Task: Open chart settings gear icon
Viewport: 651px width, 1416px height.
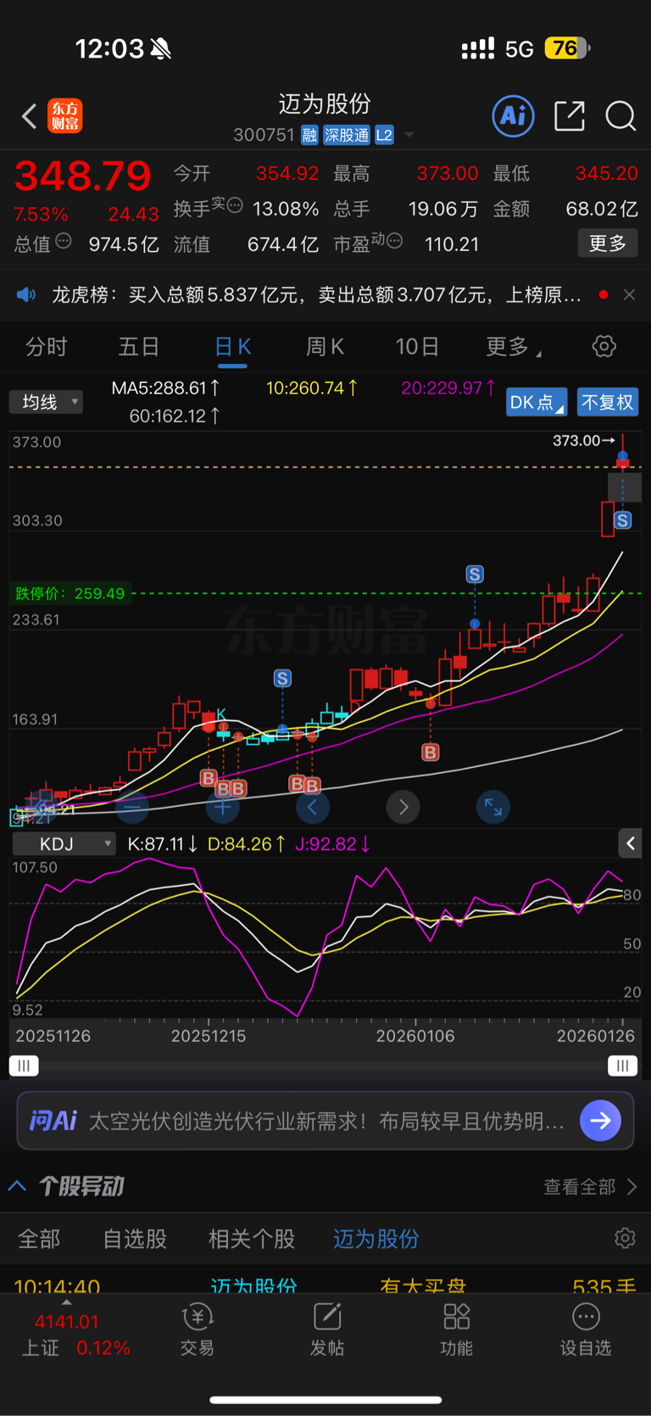Action: 604,346
